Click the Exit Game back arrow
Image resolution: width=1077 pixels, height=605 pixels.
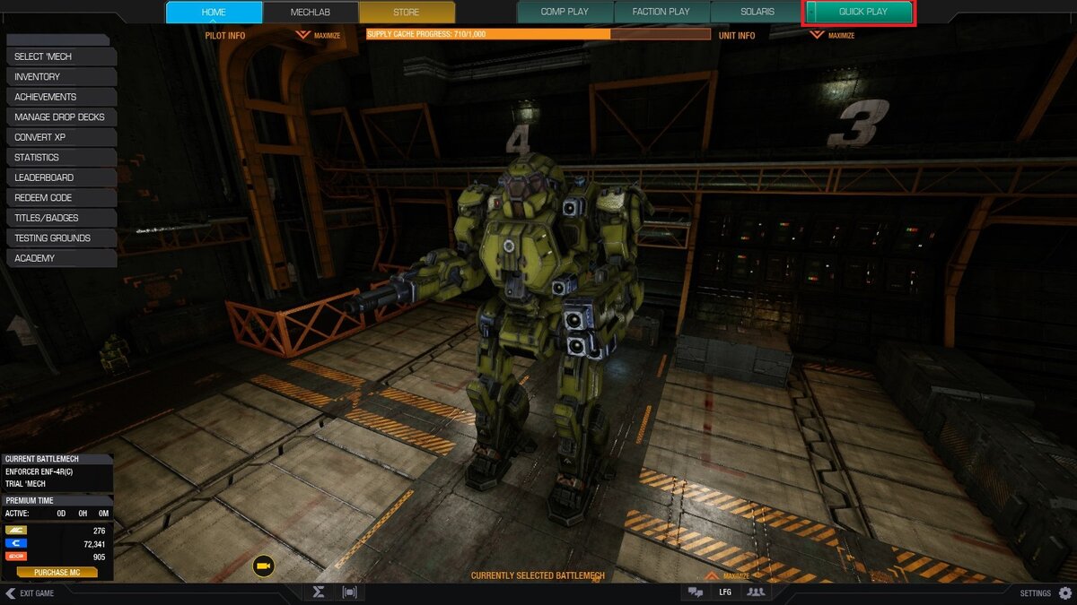(9, 593)
